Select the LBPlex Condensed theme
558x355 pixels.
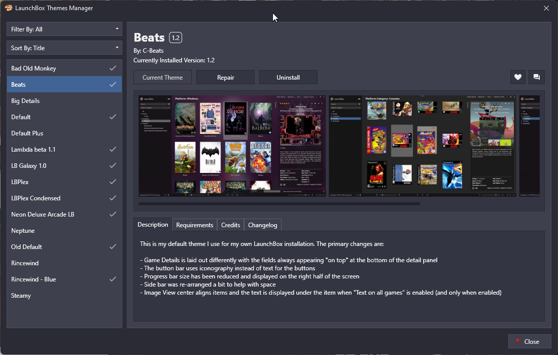point(64,198)
